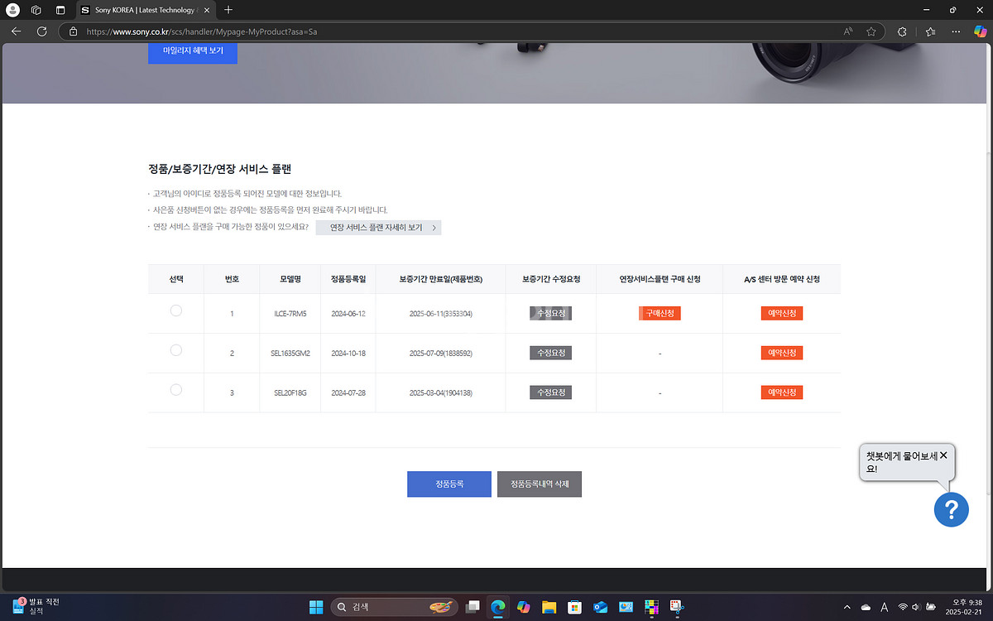
Task: Click the taskbar 검색 search box
Action: pyautogui.click(x=394, y=607)
